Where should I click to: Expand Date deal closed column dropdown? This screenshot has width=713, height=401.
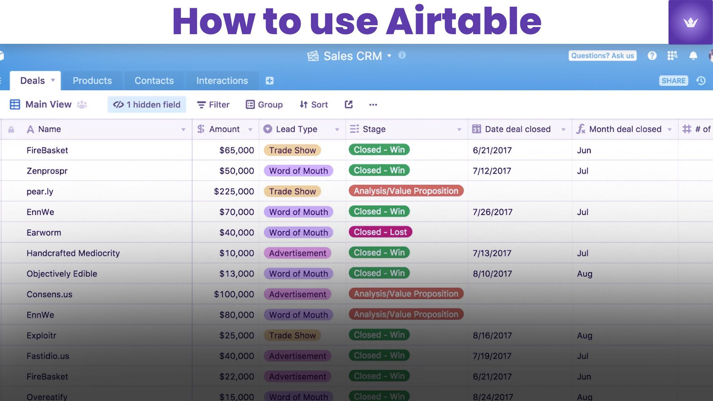point(563,130)
